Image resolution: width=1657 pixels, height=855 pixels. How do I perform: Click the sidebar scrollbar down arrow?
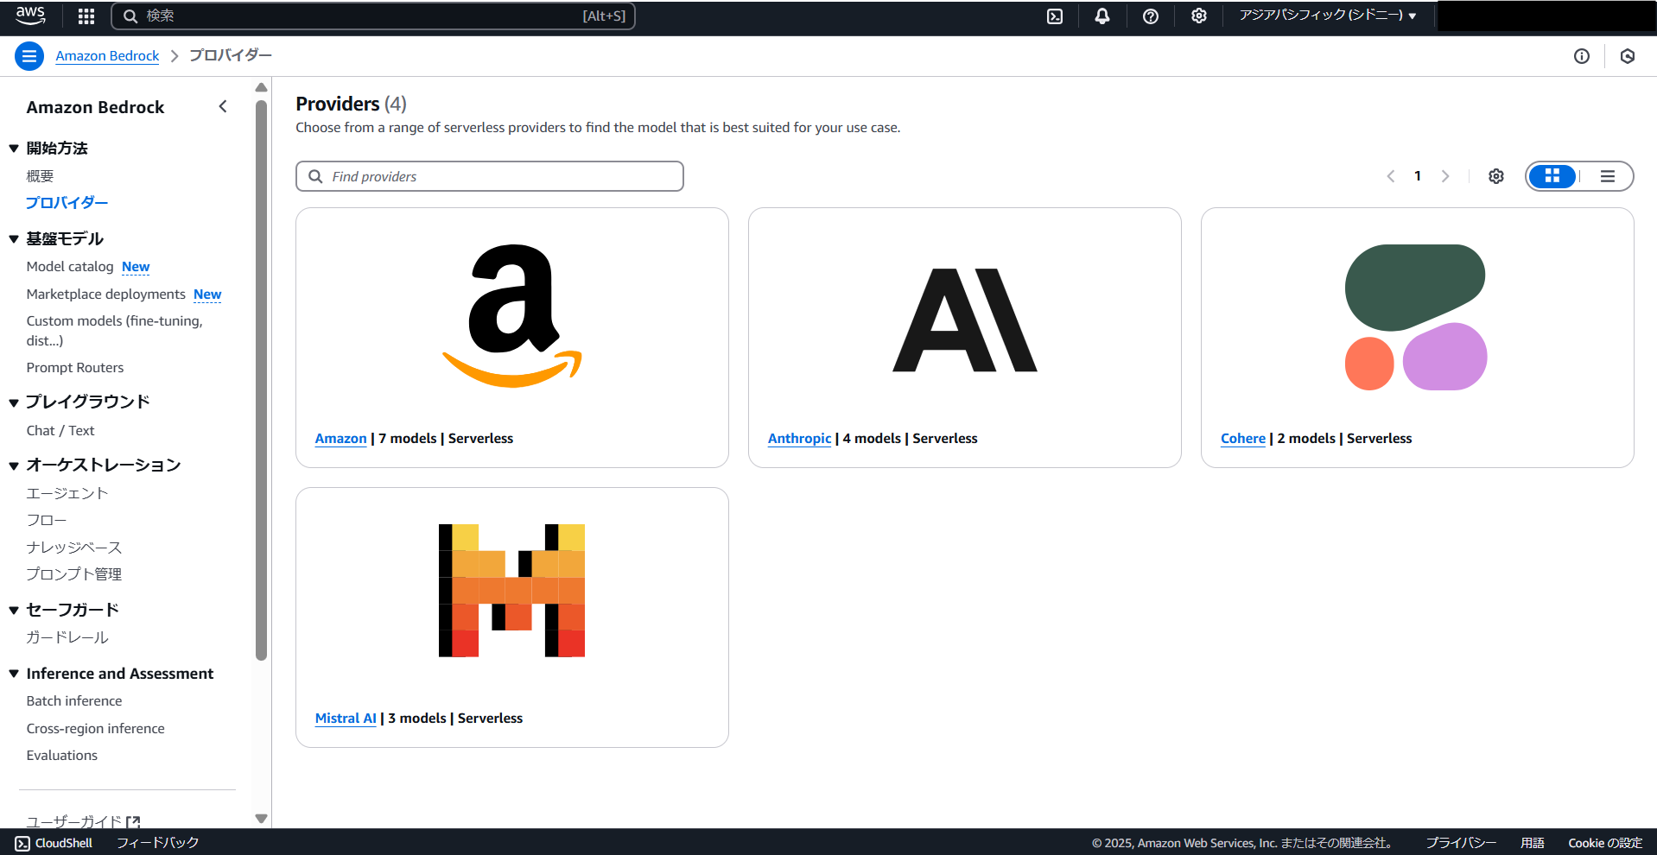(262, 818)
